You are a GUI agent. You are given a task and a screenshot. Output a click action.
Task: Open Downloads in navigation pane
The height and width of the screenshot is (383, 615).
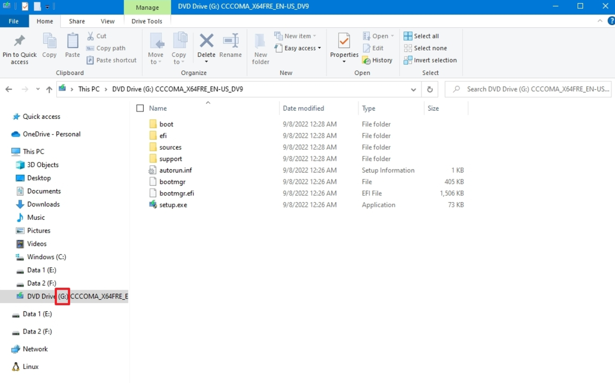pos(43,204)
